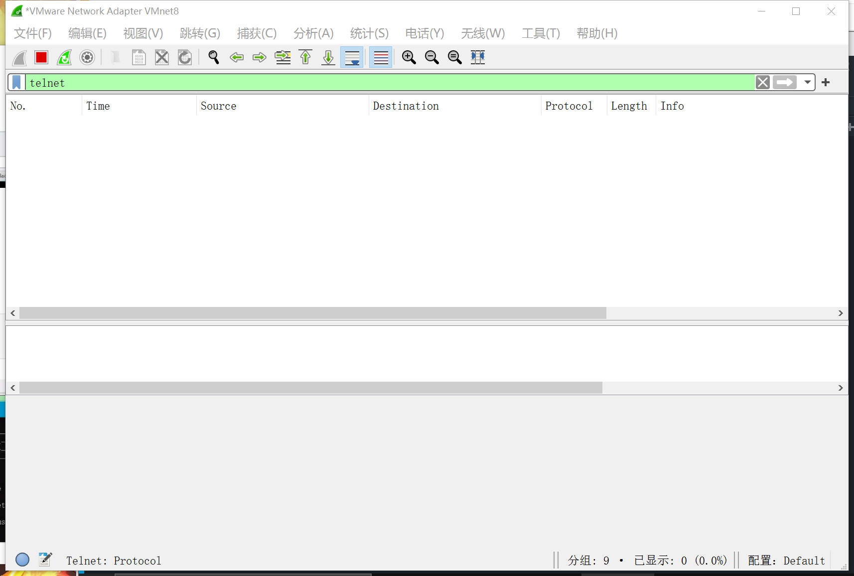
Task: Sort by Destination column header
Action: 455,106
